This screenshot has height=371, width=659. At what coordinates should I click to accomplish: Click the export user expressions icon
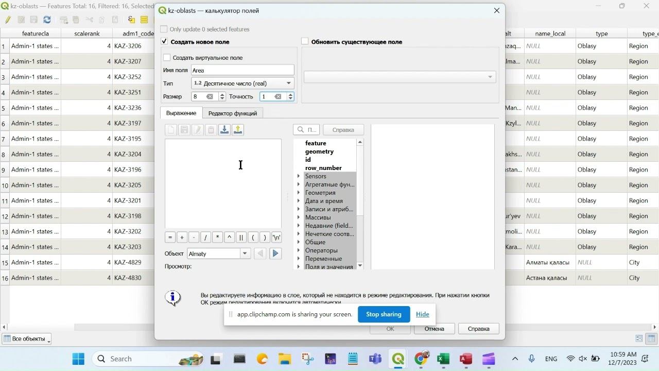pyautogui.click(x=238, y=130)
